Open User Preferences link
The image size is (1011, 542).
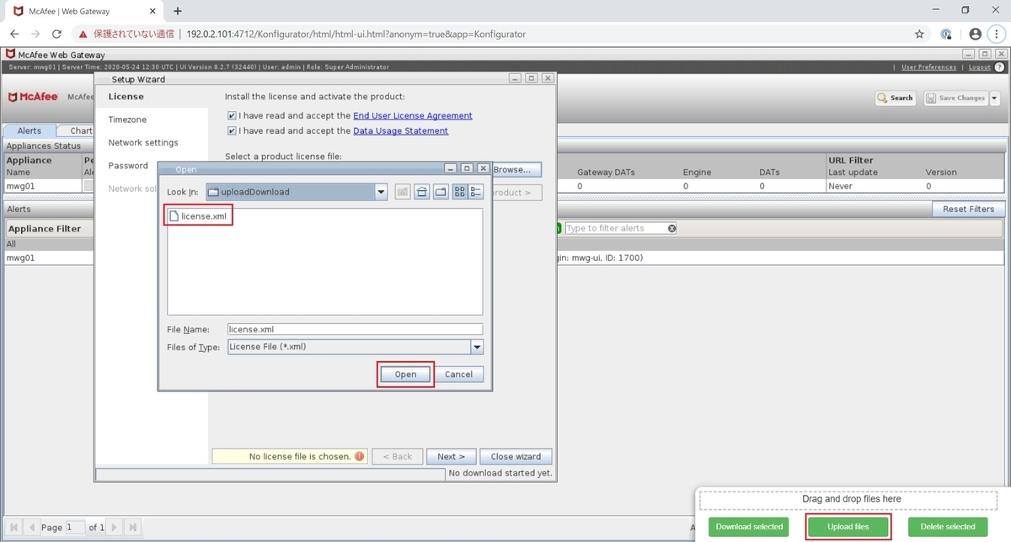[928, 67]
